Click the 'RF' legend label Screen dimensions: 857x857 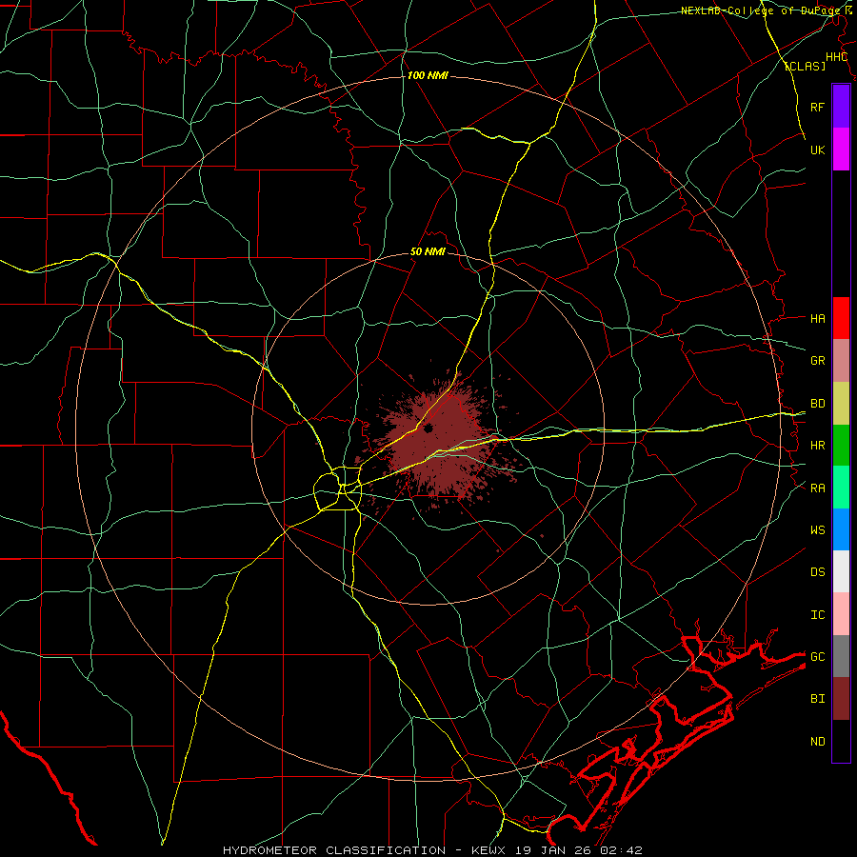[817, 107]
